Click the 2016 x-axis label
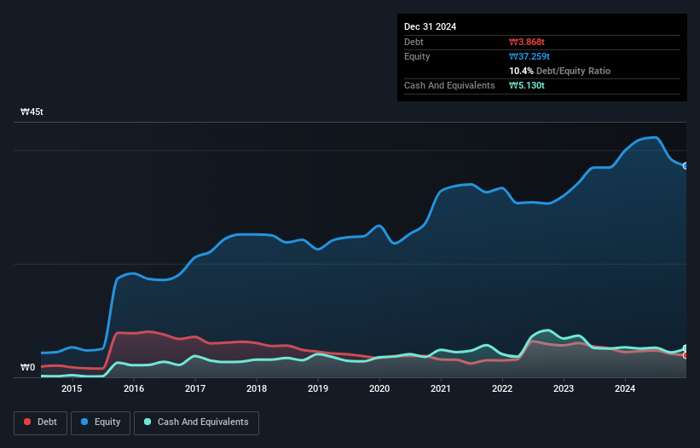700x448 pixels. tap(134, 388)
